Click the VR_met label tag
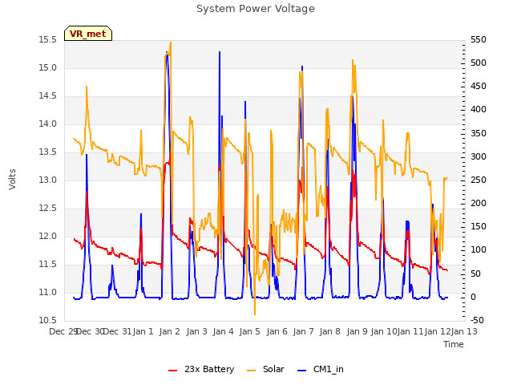Viewport: 513px width, 385px height. (x=88, y=34)
